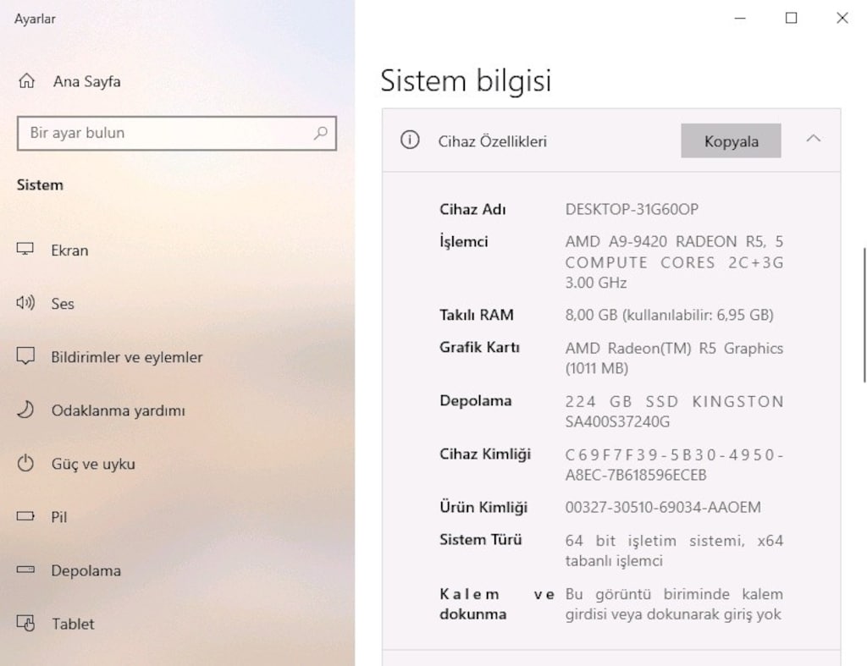Click the 224 GB SSD KINGSTON value

tap(674, 411)
